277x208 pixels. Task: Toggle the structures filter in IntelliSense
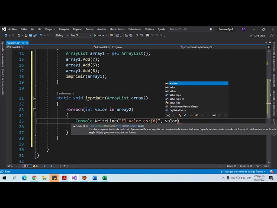(185, 115)
